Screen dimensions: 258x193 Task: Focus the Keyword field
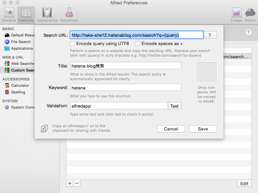pos(126,87)
